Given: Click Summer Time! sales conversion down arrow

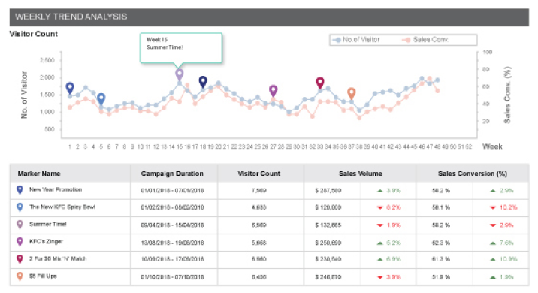Looking at the screenshot, I should point(493,225).
